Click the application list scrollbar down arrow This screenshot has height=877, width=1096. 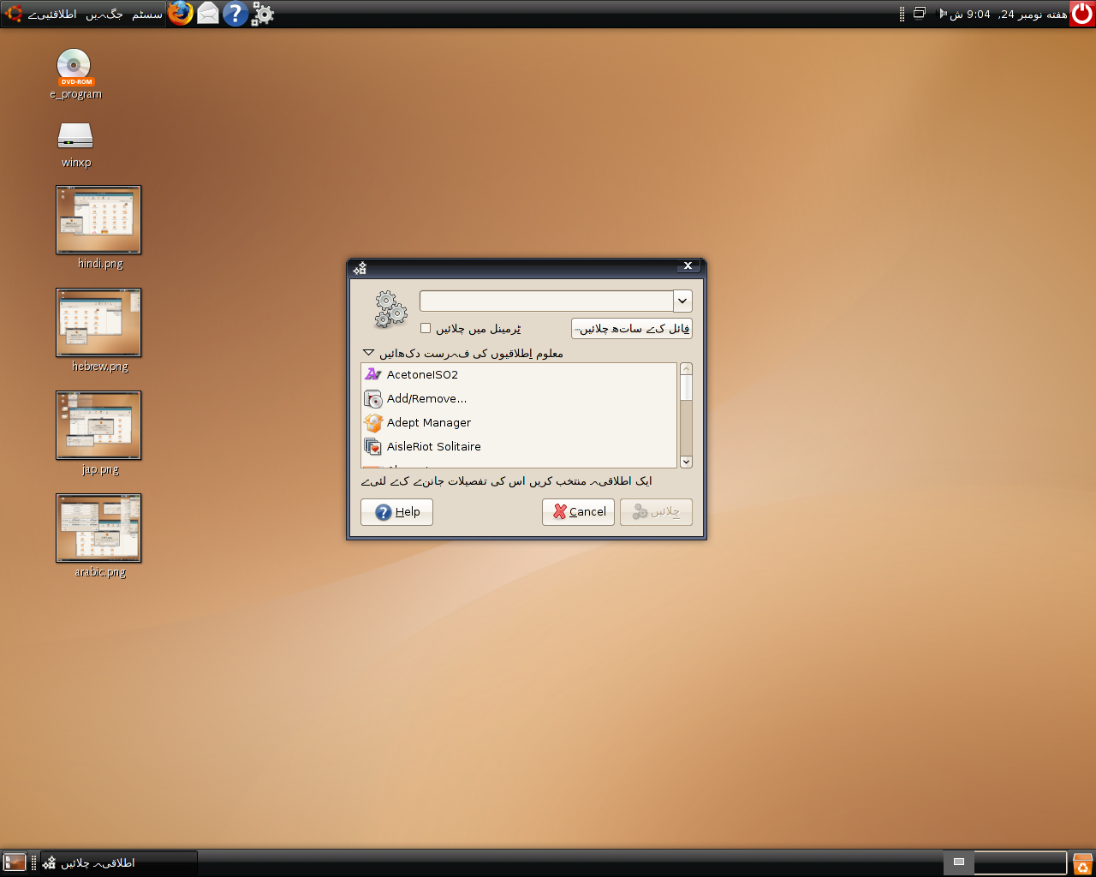coord(686,462)
